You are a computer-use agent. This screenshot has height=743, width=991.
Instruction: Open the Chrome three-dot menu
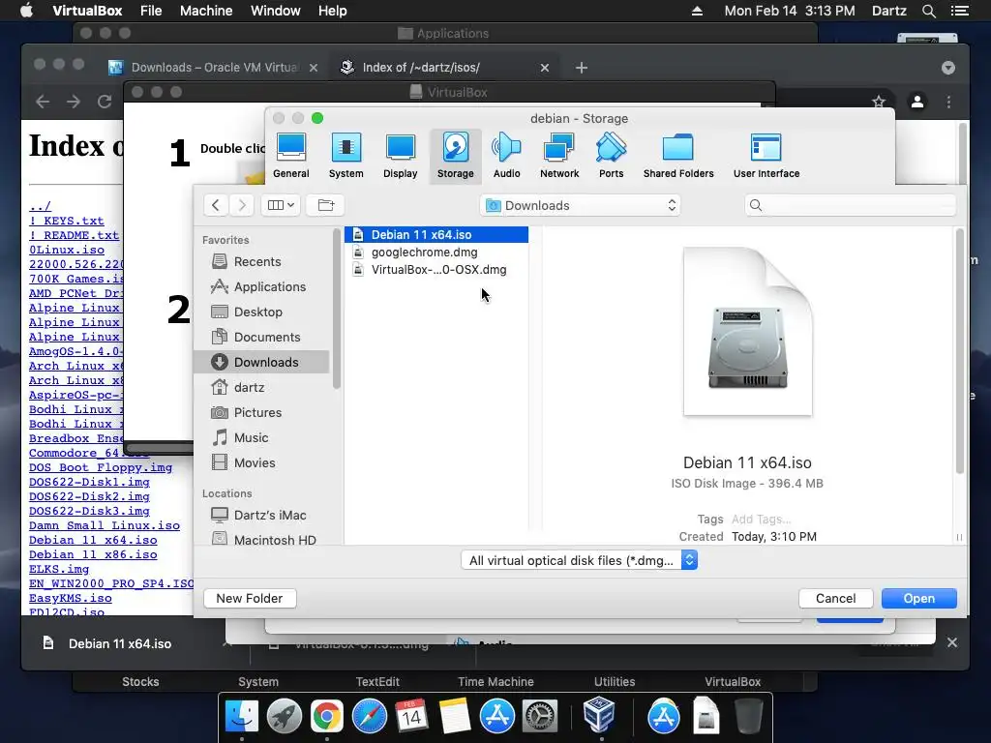(x=948, y=102)
